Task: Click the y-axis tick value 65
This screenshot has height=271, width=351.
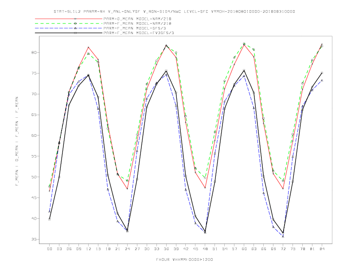Action: coord(34,115)
